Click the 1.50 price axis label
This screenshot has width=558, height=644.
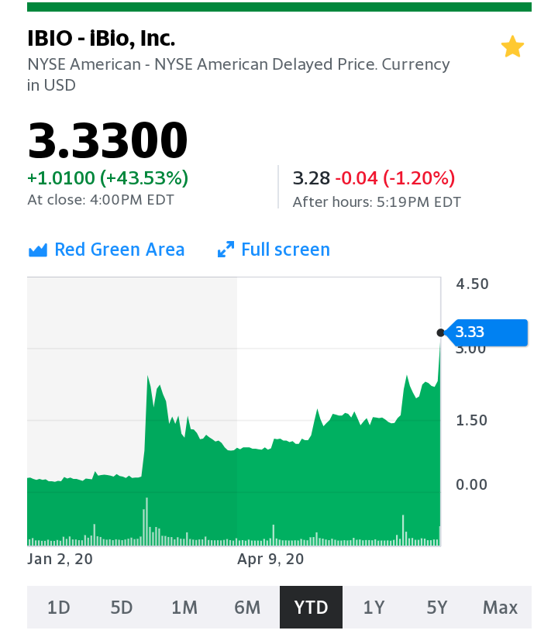[471, 421]
